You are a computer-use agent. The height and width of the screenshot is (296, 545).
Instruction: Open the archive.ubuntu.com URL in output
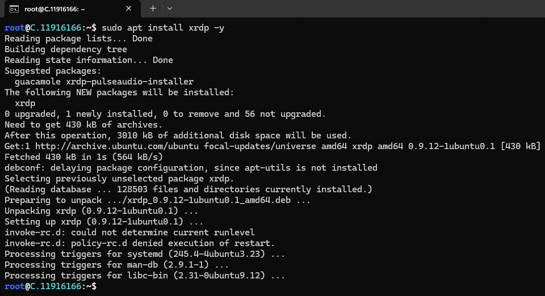point(117,146)
